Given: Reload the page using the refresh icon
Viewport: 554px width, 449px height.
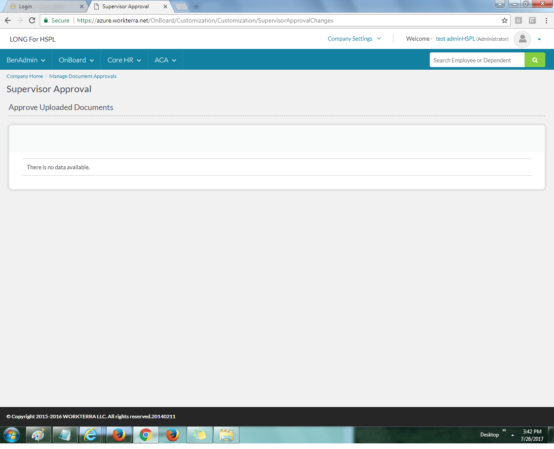Looking at the screenshot, I should 32,20.
